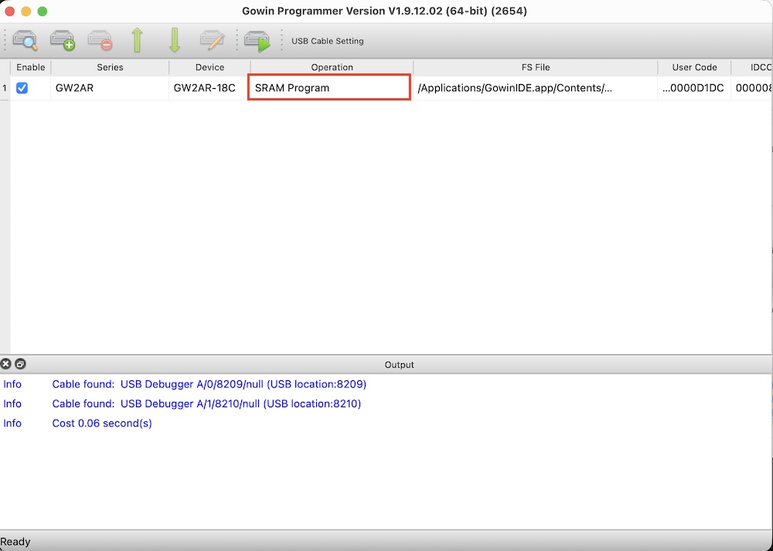Uncheck the Enable checkbox for row 1
Screen dimensions: 773x551
pyautogui.click(x=22, y=88)
